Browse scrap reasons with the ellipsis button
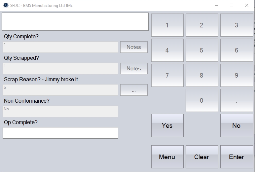 [134, 90]
